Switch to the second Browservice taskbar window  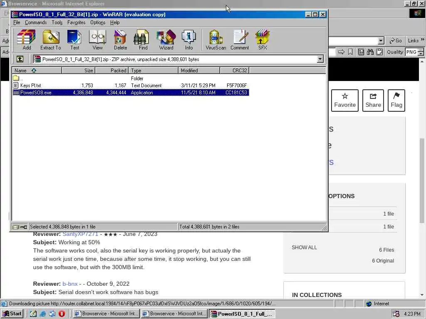174,314
